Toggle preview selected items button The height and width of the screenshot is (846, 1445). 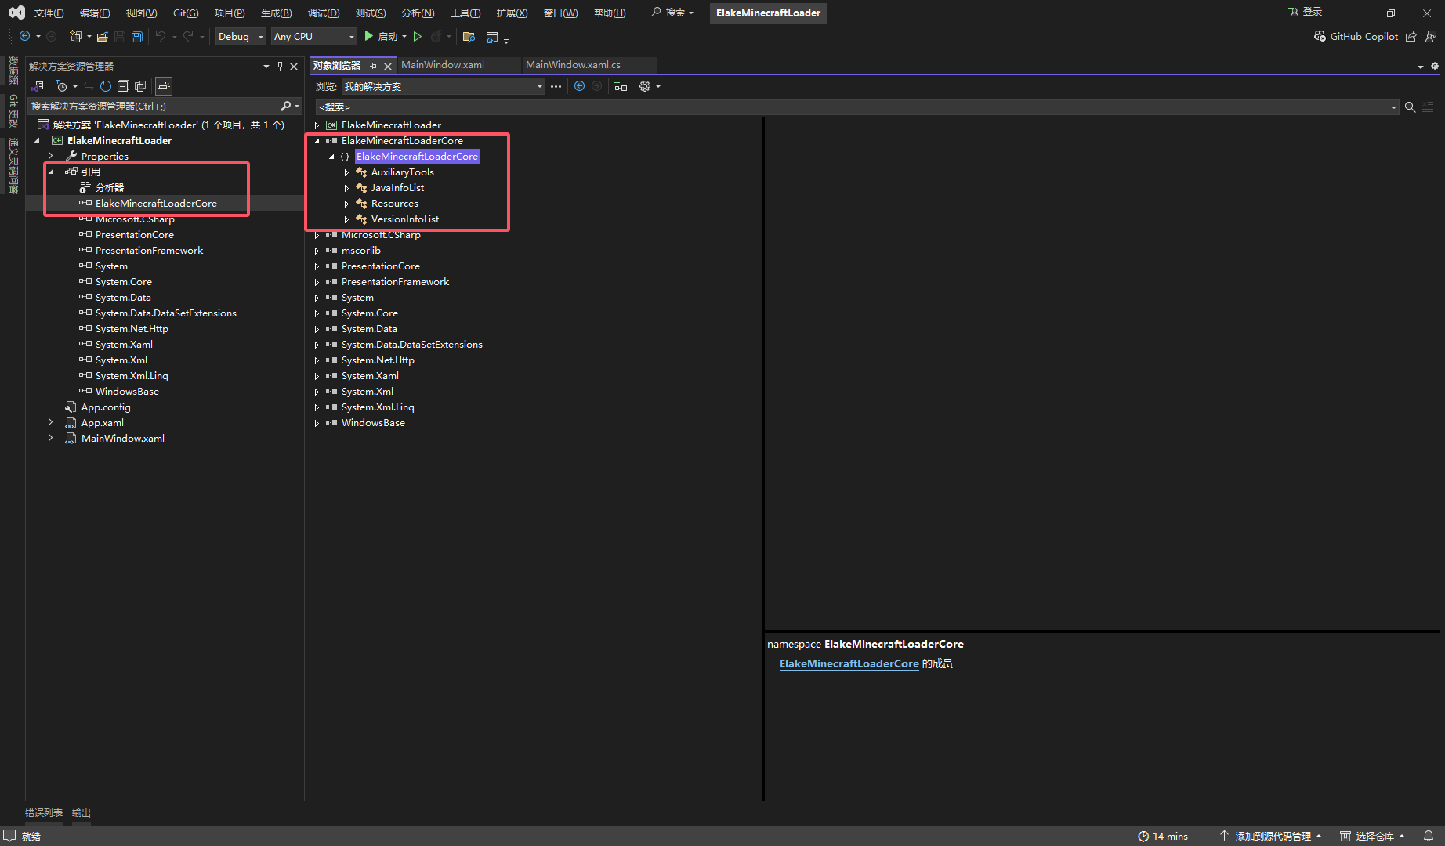(x=163, y=86)
